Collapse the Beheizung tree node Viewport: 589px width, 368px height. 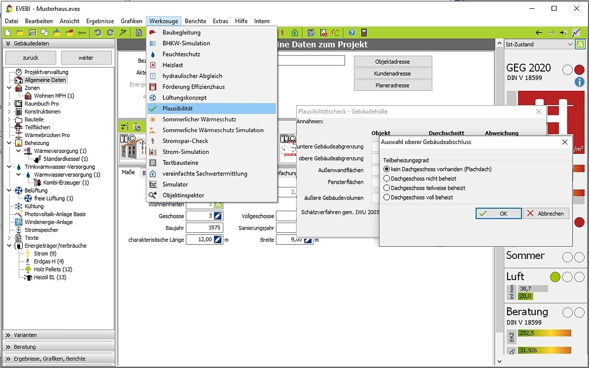coord(9,143)
